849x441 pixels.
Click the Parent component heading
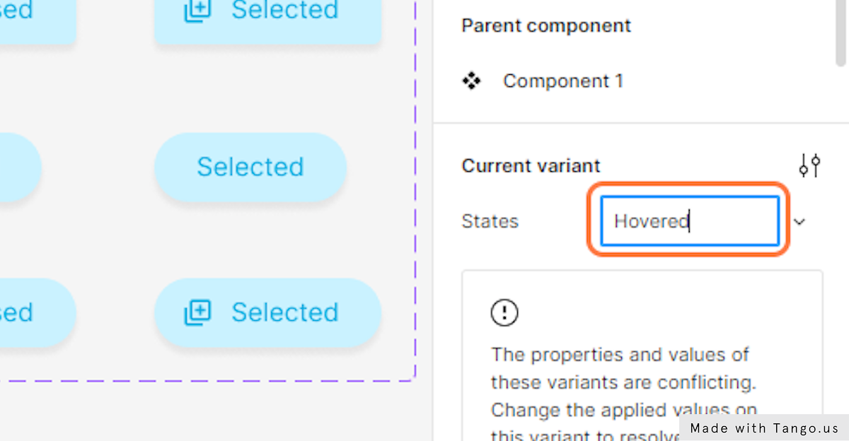tap(546, 26)
